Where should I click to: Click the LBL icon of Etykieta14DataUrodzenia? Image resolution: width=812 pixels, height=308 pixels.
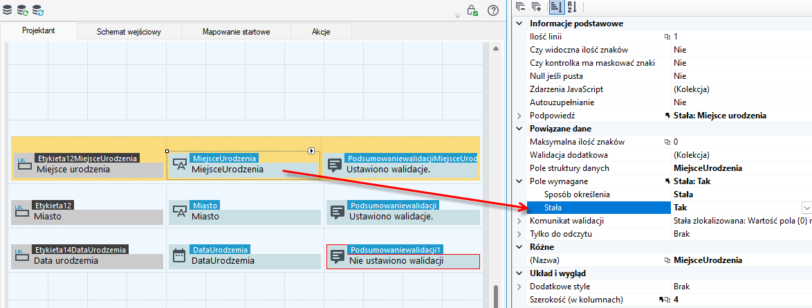pos(22,255)
